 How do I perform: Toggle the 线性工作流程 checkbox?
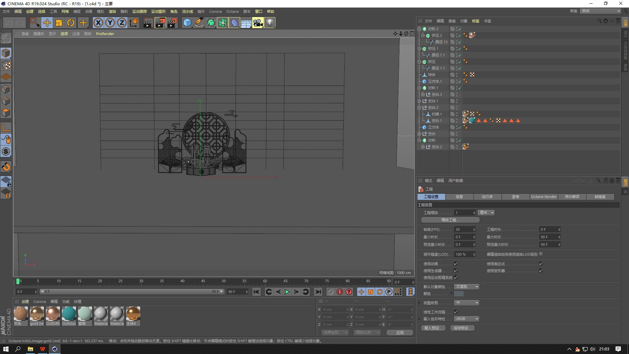click(x=456, y=312)
